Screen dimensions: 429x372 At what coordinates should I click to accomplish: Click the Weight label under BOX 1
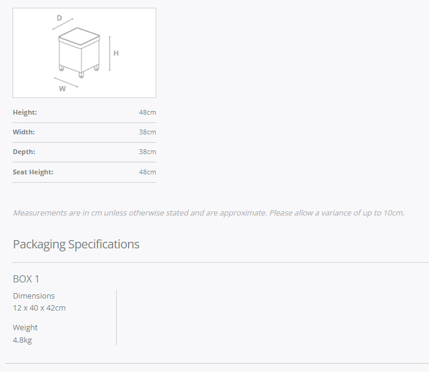[x=25, y=327]
